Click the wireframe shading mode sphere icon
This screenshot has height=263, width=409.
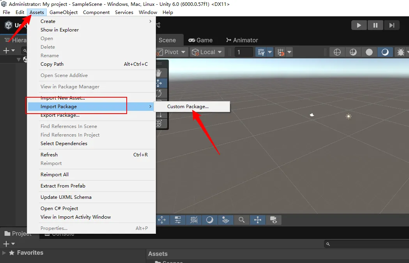pos(337,52)
